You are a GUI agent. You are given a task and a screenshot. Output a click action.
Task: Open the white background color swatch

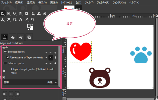pos(32,28)
